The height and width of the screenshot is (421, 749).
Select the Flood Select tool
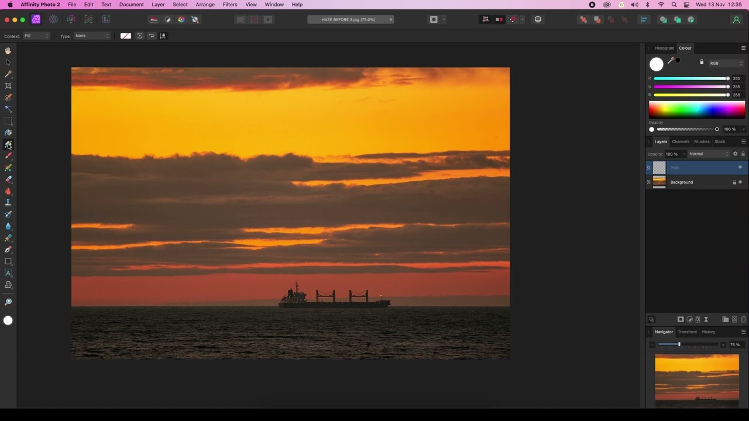(8, 109)
